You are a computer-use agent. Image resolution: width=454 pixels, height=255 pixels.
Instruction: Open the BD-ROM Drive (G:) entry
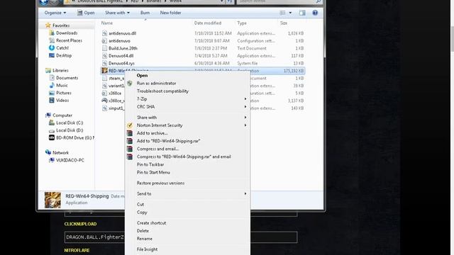[74, 138]
